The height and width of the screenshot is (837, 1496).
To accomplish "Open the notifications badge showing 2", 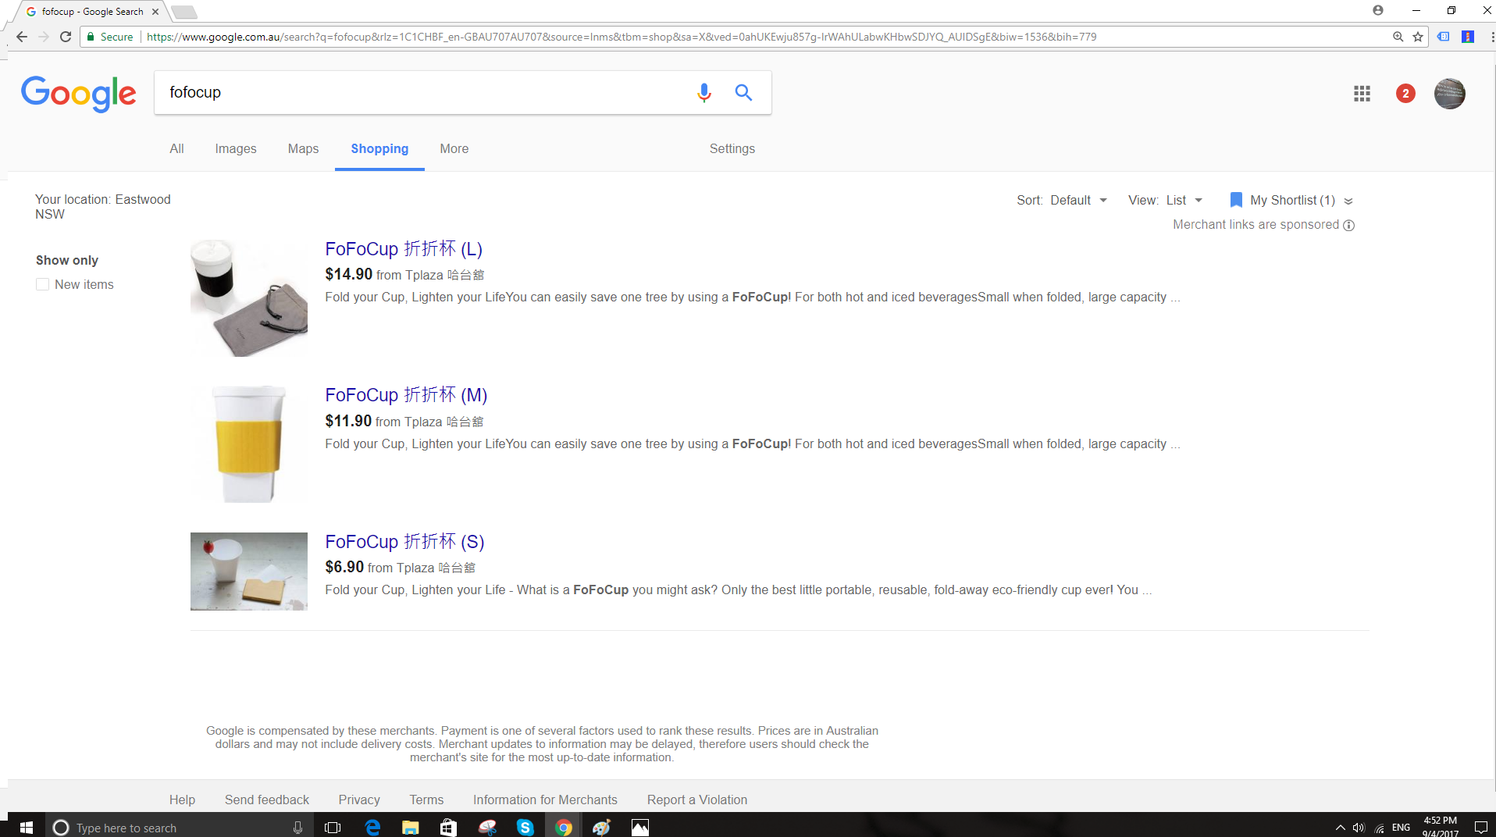I will (x=1405, y=94).
